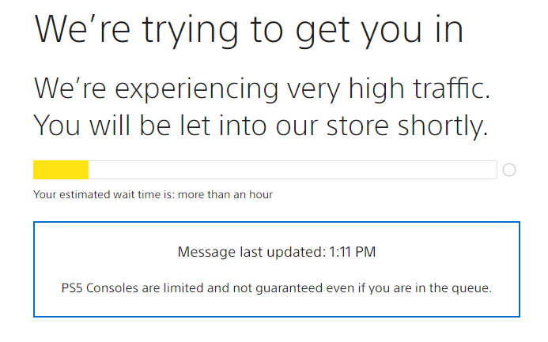
Task: Select the "We're trying to get you in" heading
Action: click(x=248, y=31)
